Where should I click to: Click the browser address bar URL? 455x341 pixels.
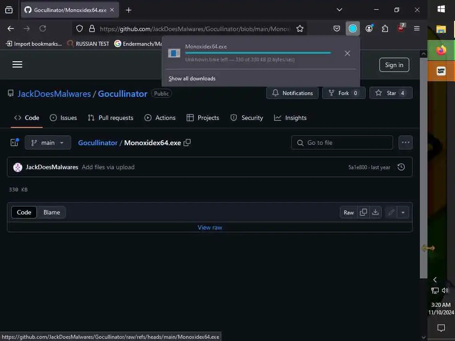coord(195,29)
